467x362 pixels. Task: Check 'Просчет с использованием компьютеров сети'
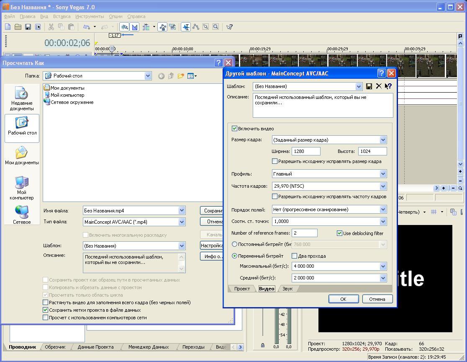pos(45,318)
